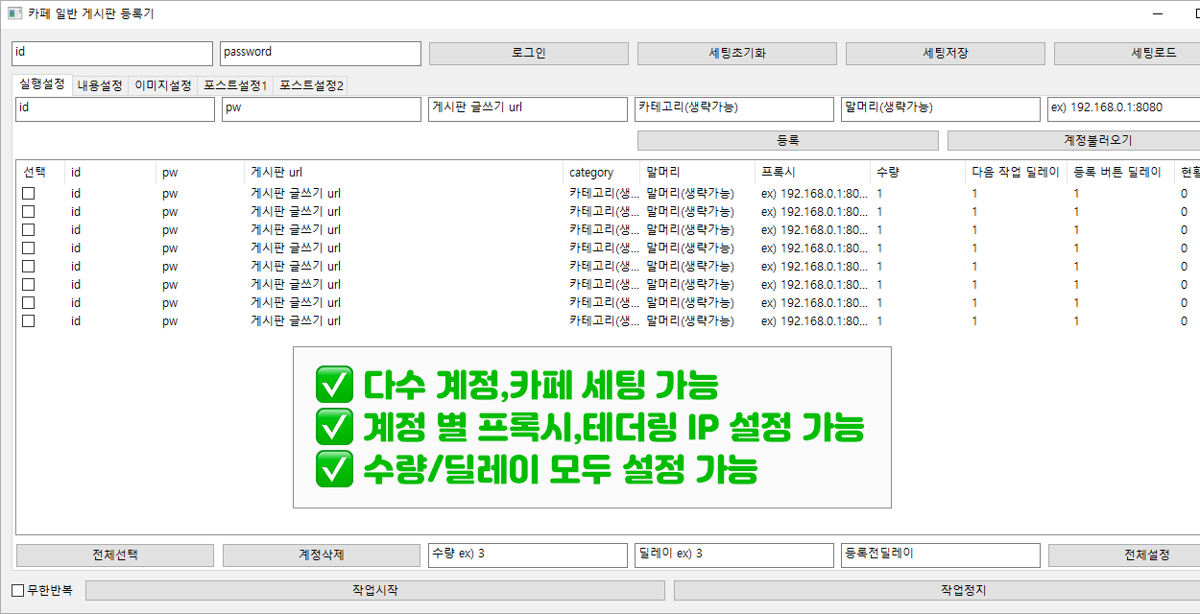
Task: Click the 세팅초기화 button
Action: [x=736, y=54]
